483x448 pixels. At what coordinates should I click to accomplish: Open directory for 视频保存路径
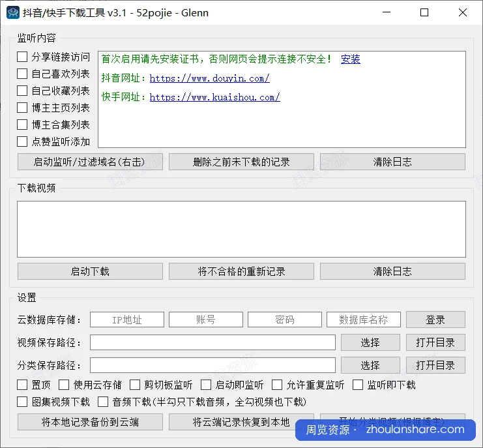pos(435,342)
